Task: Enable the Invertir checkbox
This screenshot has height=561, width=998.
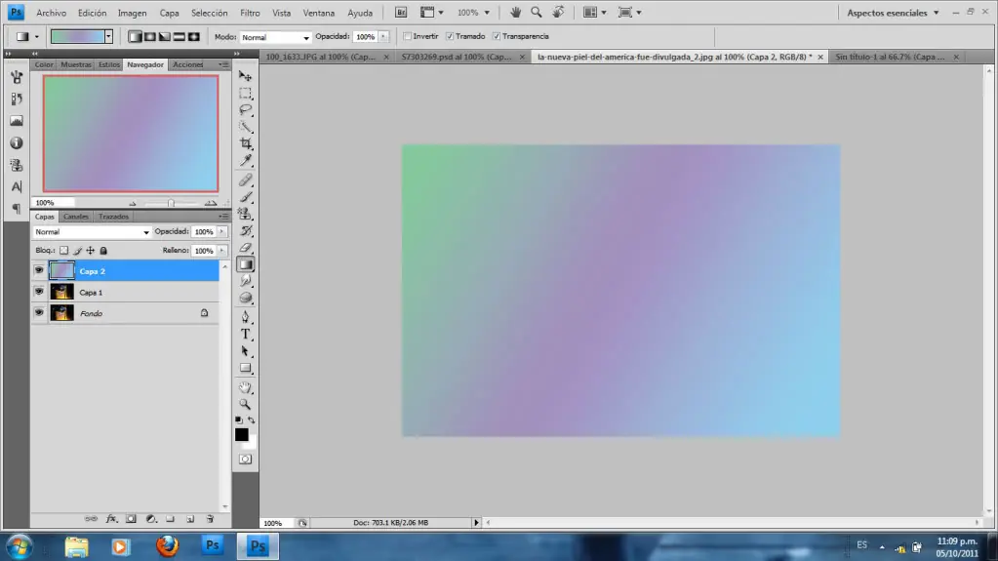Action: [x=408, y=36]
